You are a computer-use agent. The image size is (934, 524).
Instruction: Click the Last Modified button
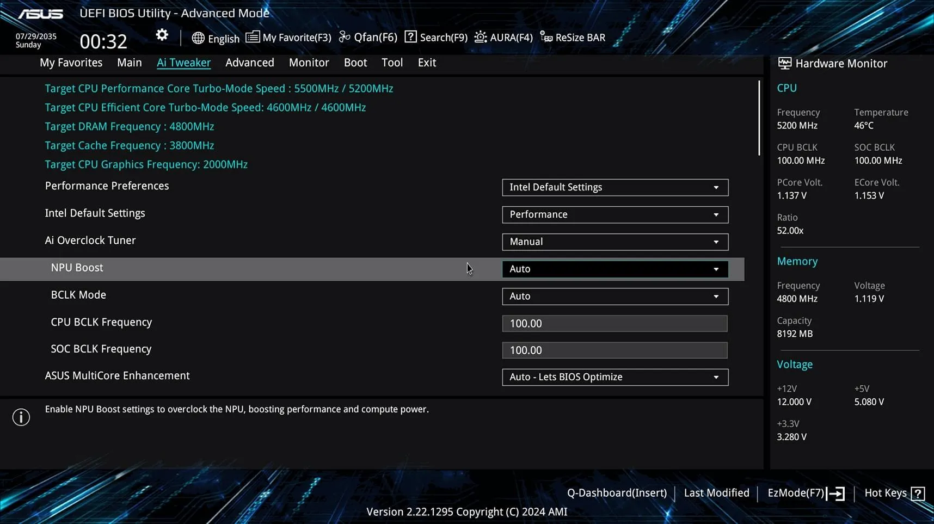click(716, 493)
